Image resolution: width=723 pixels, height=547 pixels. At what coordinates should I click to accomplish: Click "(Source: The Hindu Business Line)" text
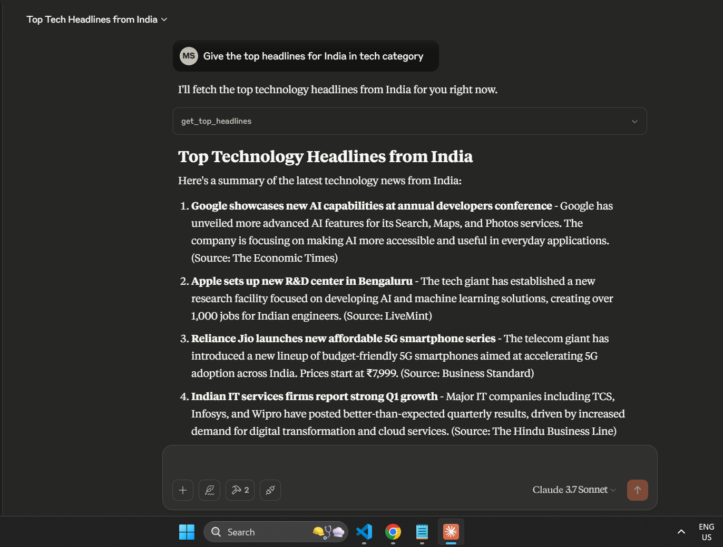click(534, 431)
